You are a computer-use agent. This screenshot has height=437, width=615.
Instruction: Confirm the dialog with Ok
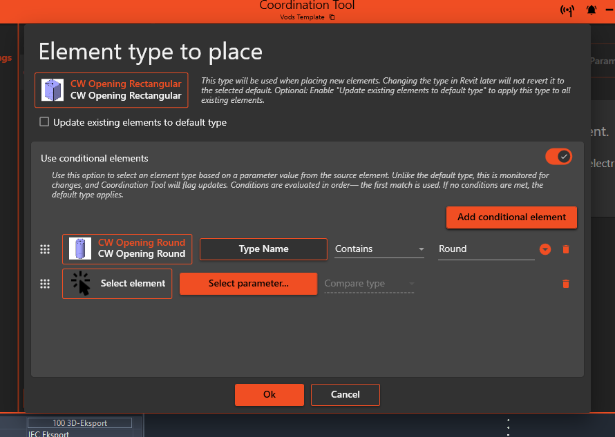[269, 394]
